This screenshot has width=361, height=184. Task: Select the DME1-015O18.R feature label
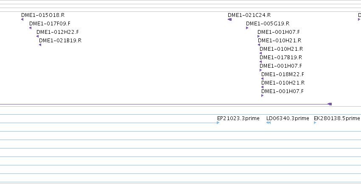(x=43, y=15)
